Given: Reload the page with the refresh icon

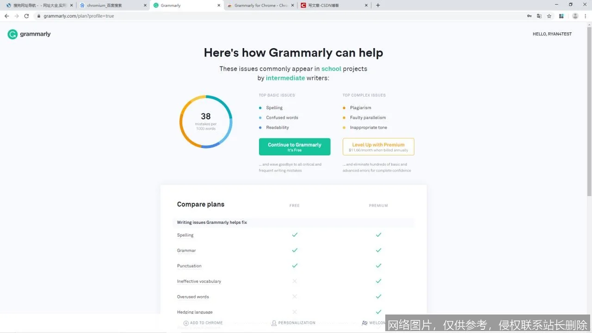Looking at the screenshot, I should 26,16.
